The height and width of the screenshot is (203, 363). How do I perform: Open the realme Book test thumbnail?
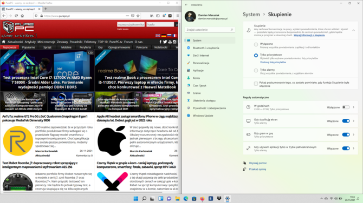point(137,70)
